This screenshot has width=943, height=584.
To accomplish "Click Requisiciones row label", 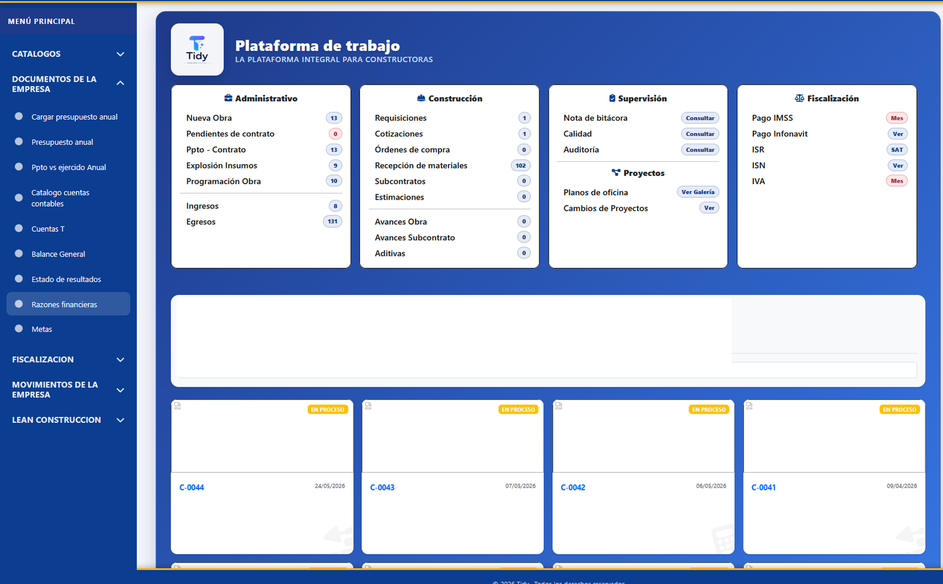I will tap(400, 118).
